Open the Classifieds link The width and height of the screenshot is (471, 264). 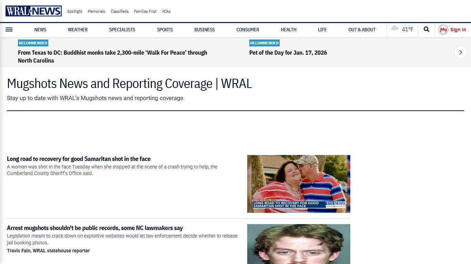(x=119, y=11)
